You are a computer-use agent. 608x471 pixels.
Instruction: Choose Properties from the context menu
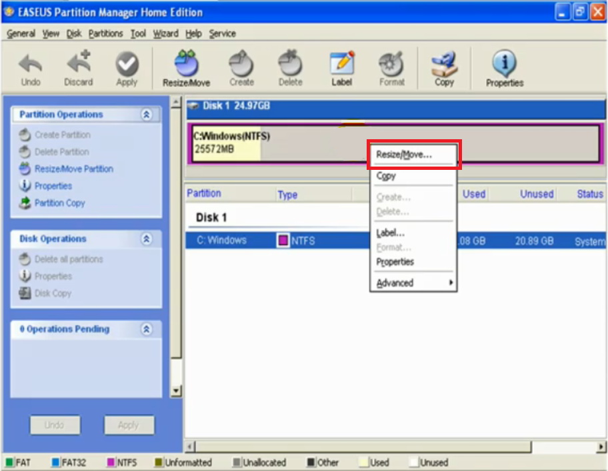pyautogui.click(x=413, y=262)
